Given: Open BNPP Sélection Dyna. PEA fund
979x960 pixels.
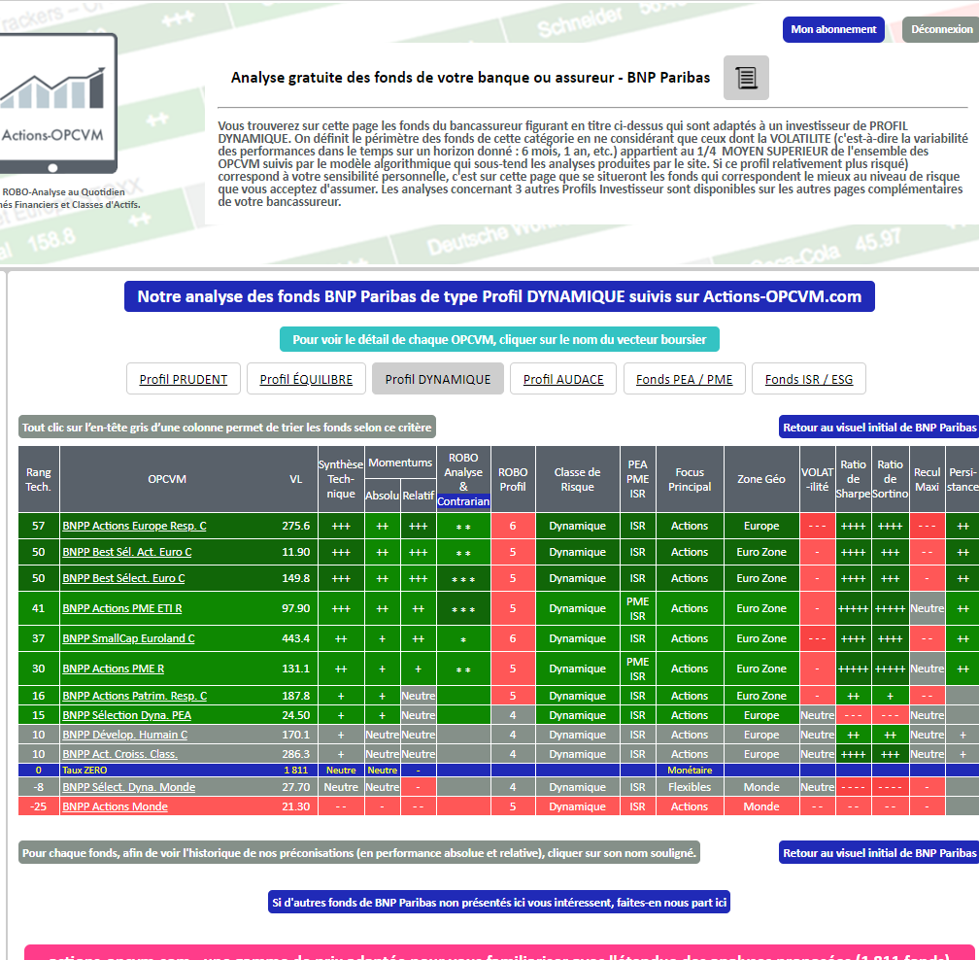Looking at the screenshot, I should click(x=126, y=715).
